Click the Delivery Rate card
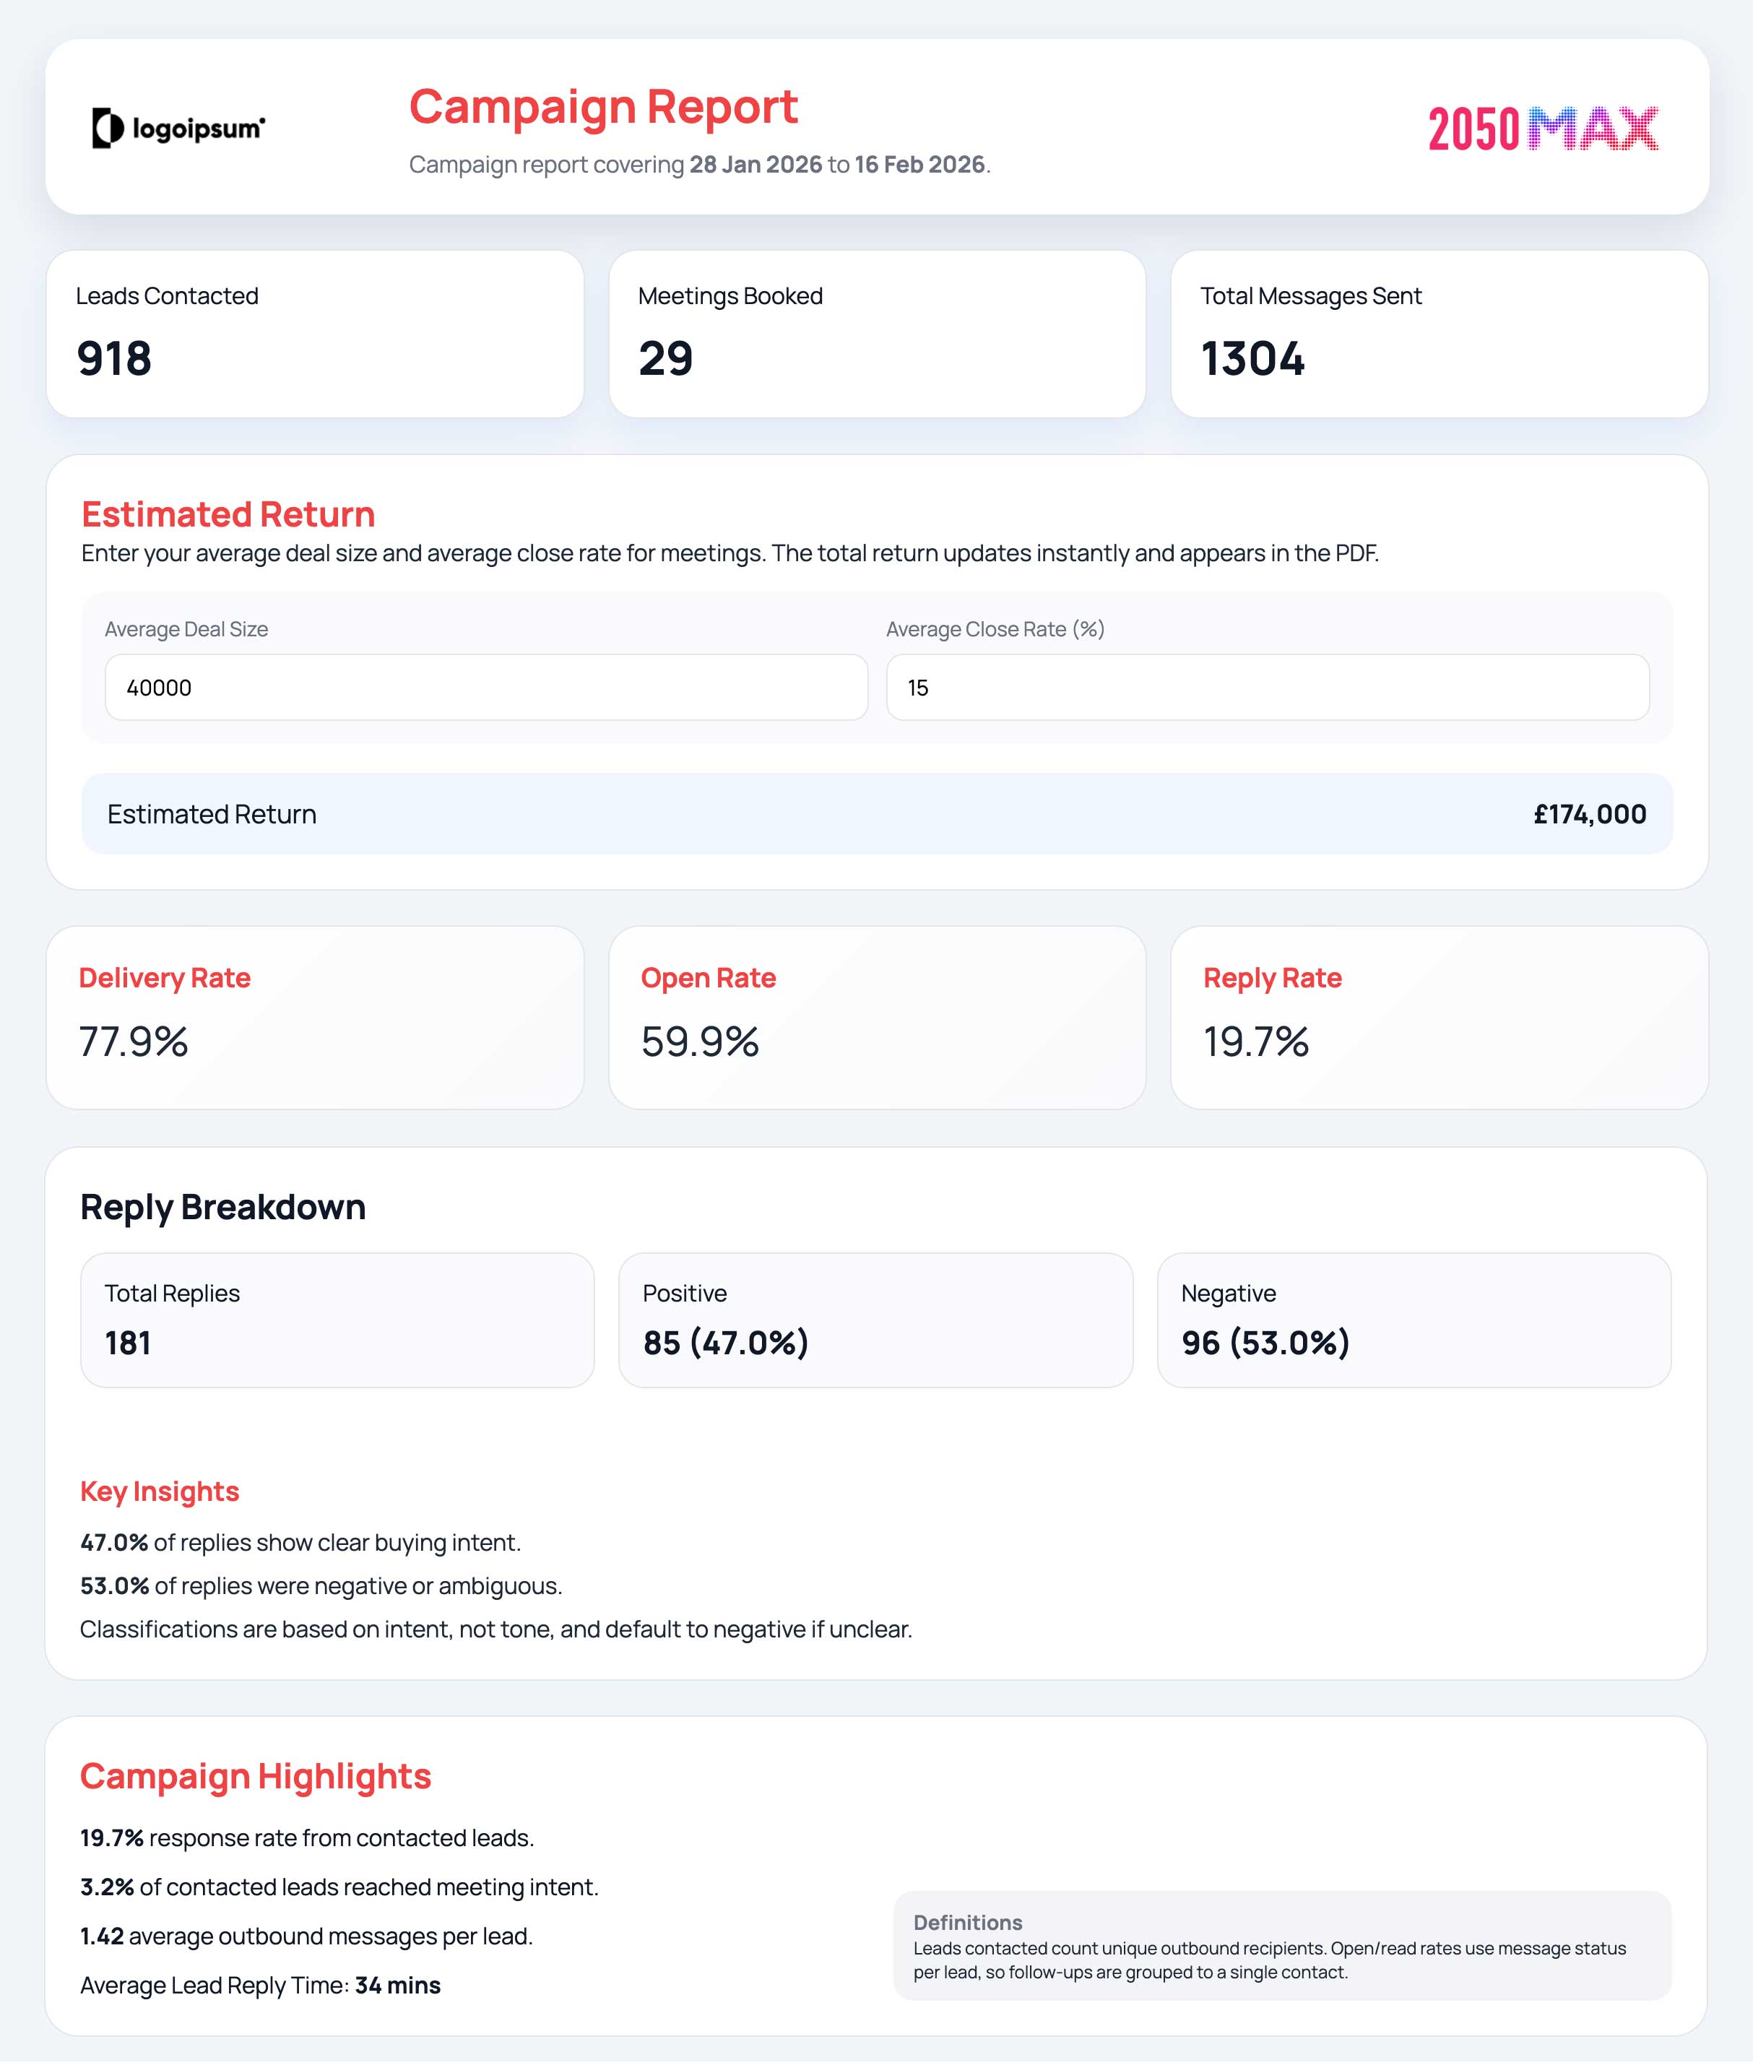 click(x=314, y=1016)
